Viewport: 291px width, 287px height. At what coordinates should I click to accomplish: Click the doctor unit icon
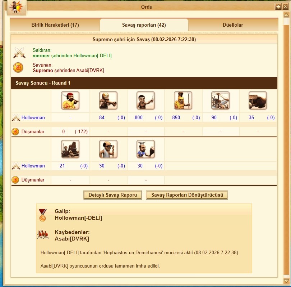click(108, 149)
